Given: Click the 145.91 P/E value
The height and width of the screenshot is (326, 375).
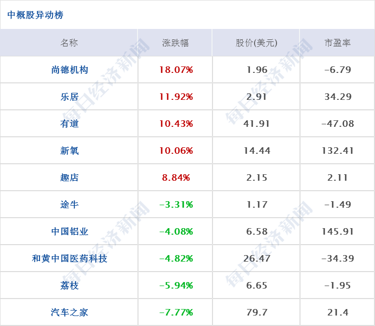Looking at the screenshot, I should click(337, 232).
